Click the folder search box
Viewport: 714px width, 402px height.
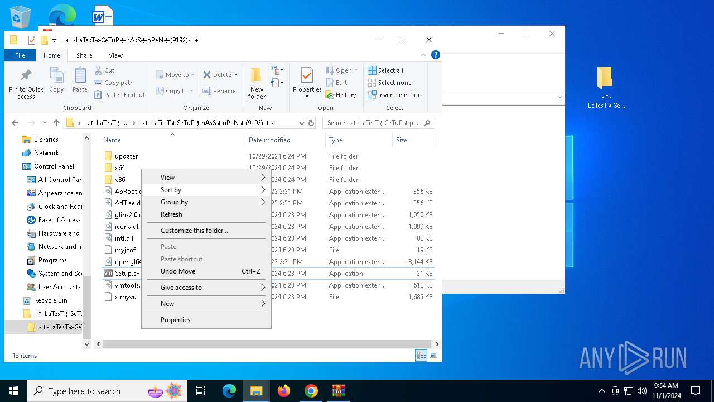(x=378, y=123)
